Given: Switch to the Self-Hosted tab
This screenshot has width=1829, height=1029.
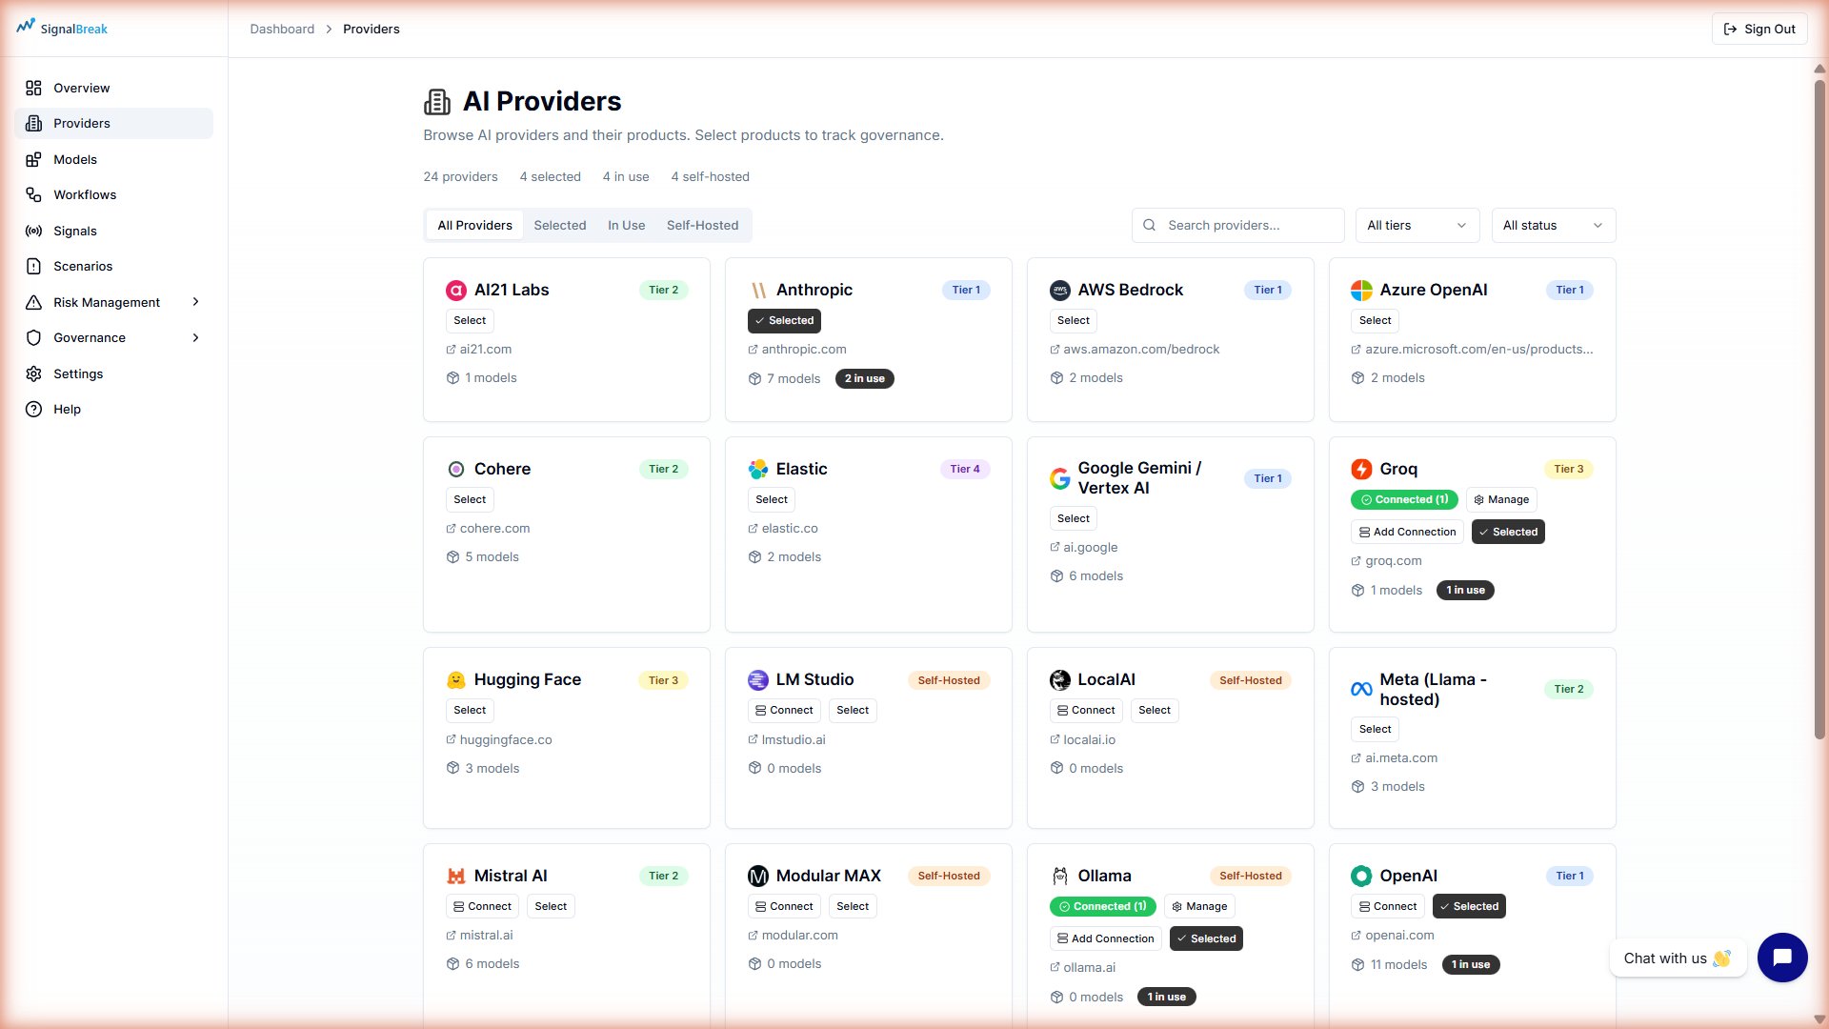Looking at the screenshot, I should (703, 225).
